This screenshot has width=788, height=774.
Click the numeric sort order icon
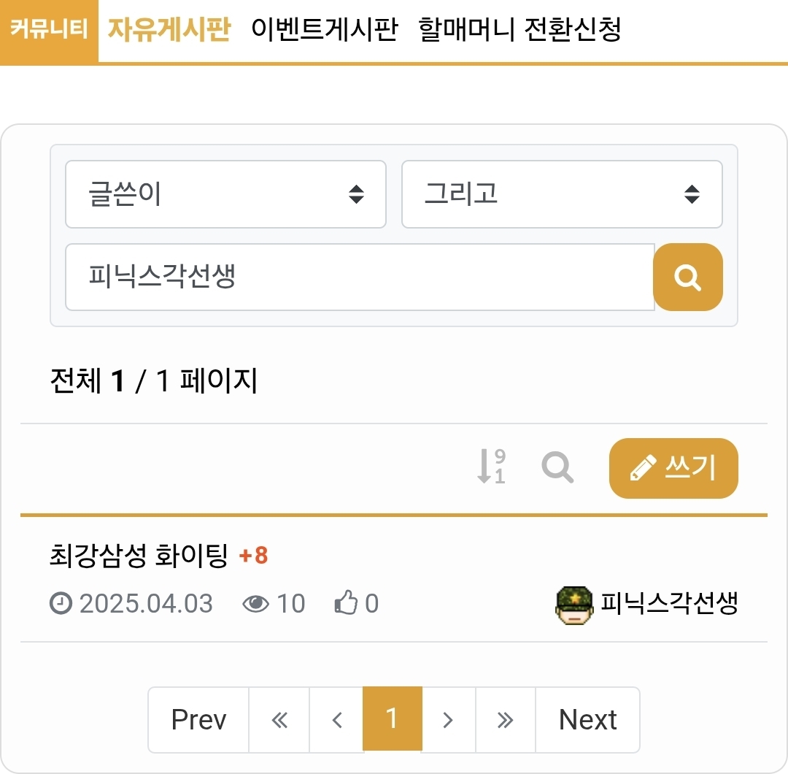point(491,467)
